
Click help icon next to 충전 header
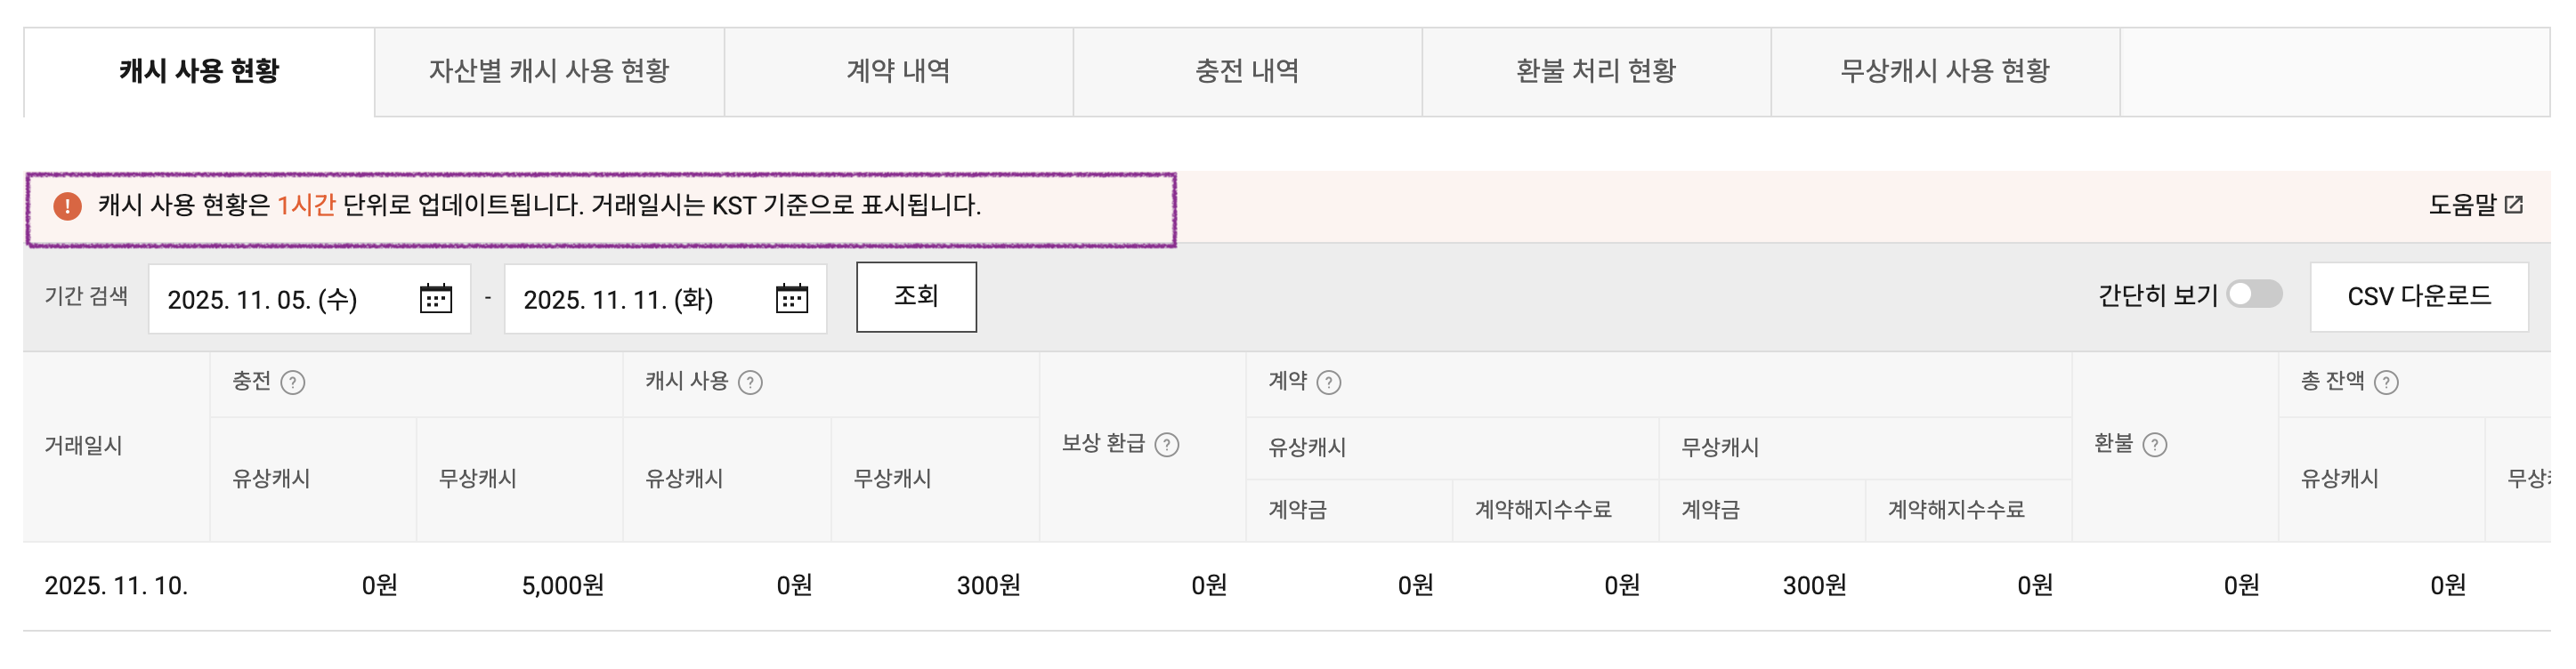293,383
